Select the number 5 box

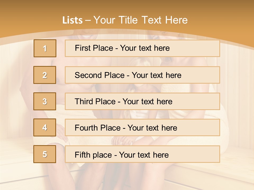45,154
